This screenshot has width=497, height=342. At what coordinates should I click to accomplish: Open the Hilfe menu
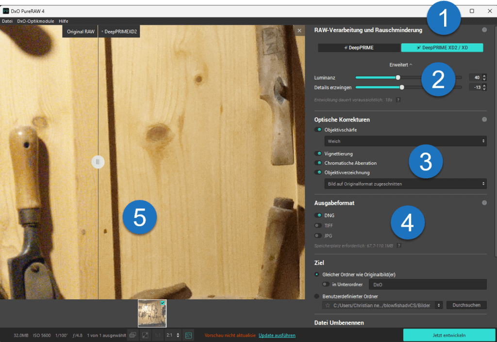[64, 21]
